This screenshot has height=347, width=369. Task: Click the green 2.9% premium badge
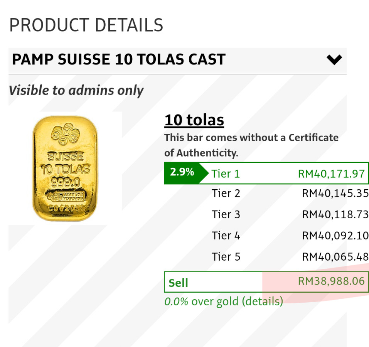(x=182, y=172)
